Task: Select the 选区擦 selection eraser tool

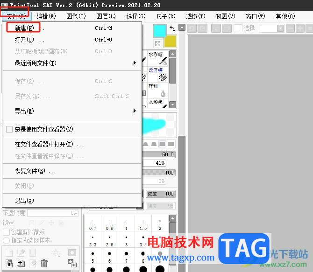Action: pyautogui.click(x=158, y=74)
